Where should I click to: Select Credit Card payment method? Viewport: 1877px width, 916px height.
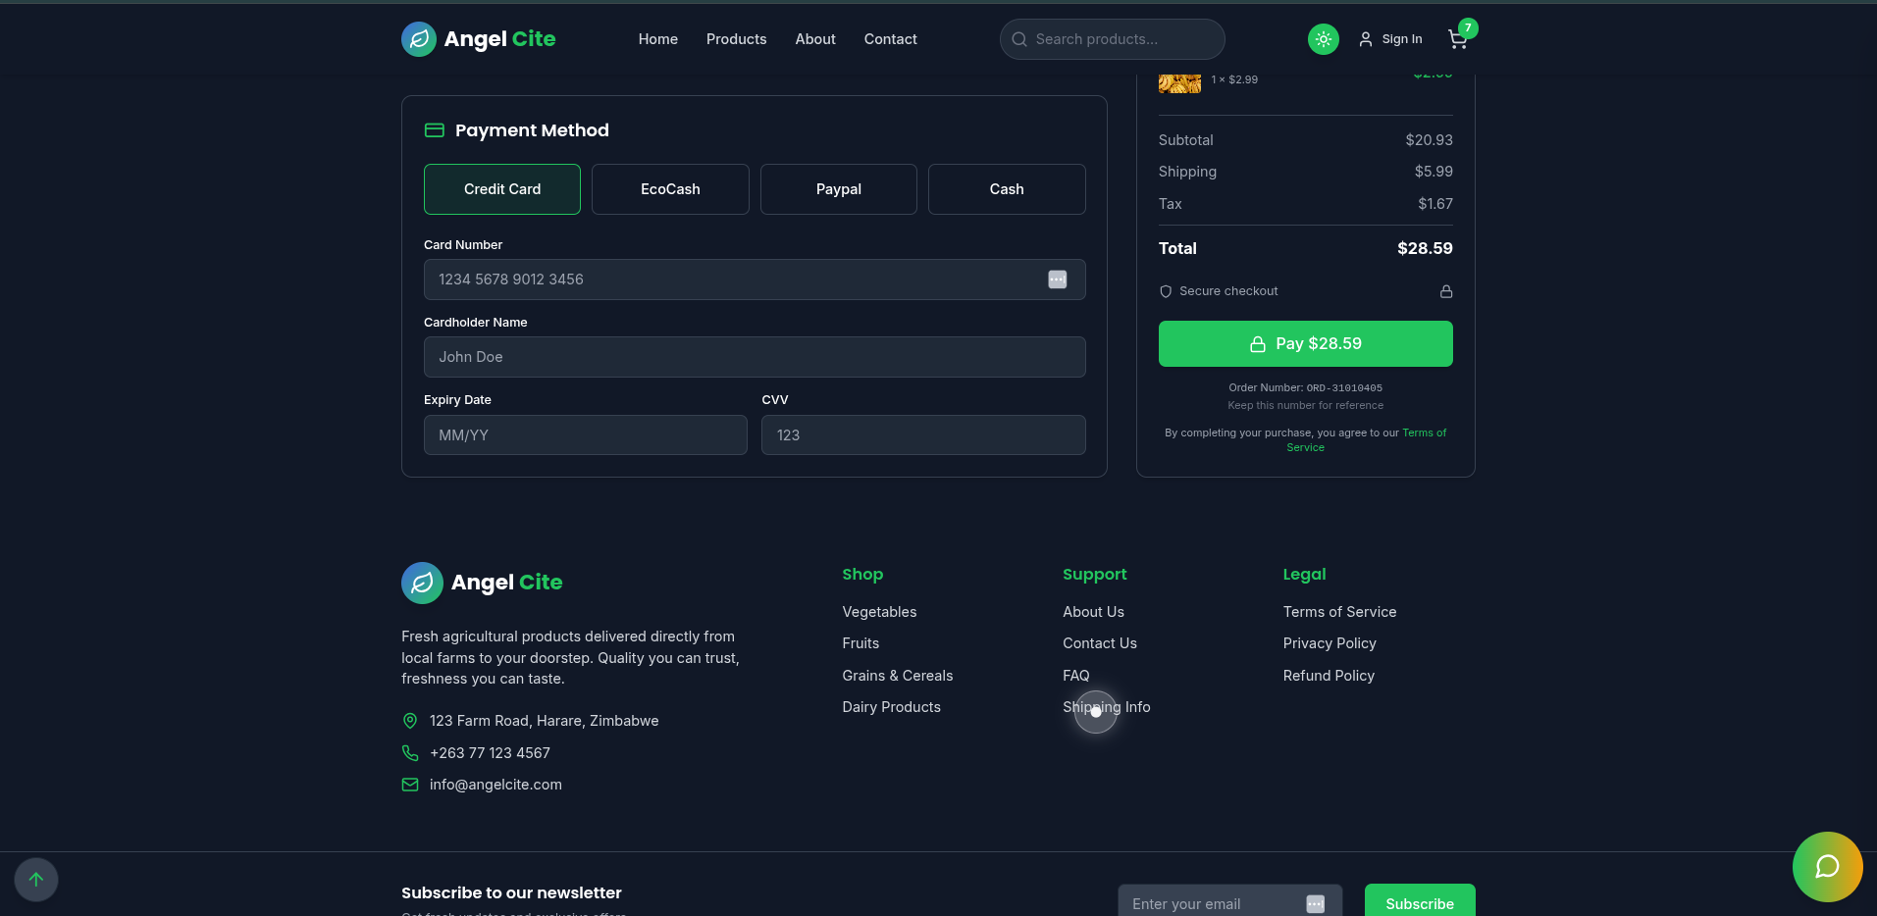[x=502, y=189]
